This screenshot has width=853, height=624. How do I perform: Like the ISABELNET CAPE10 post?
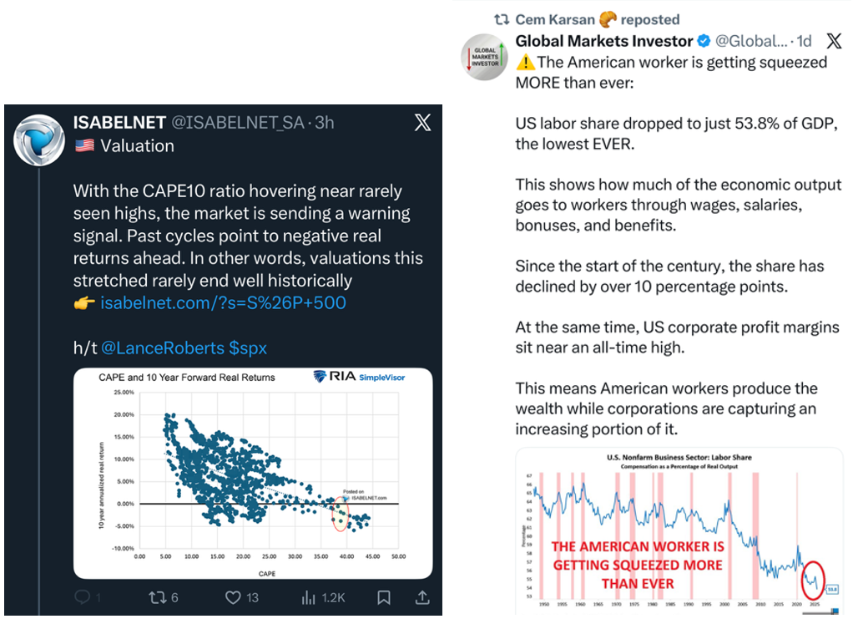point(234,597)
